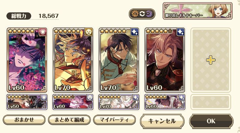This screenshot has width=240, height=133.
Task: Open the Lv70 support card under third character
Action: coord(119,102)
